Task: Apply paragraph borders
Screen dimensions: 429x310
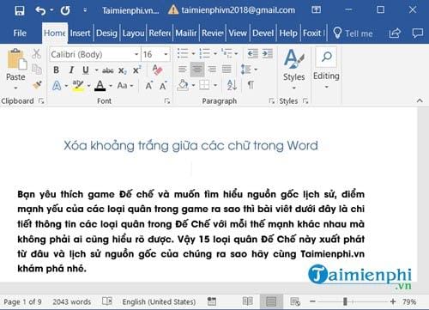Action: coord(205,85)
